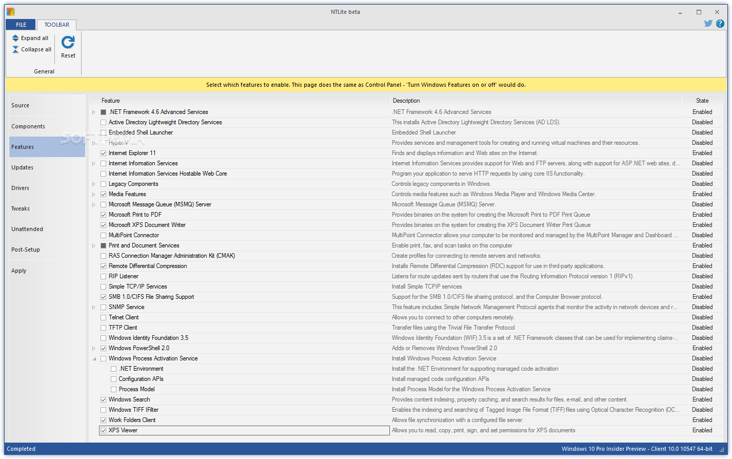Select the Remote Differential Compression row
Viewport: 732px width, 459px height.
(x=406, y=266)
